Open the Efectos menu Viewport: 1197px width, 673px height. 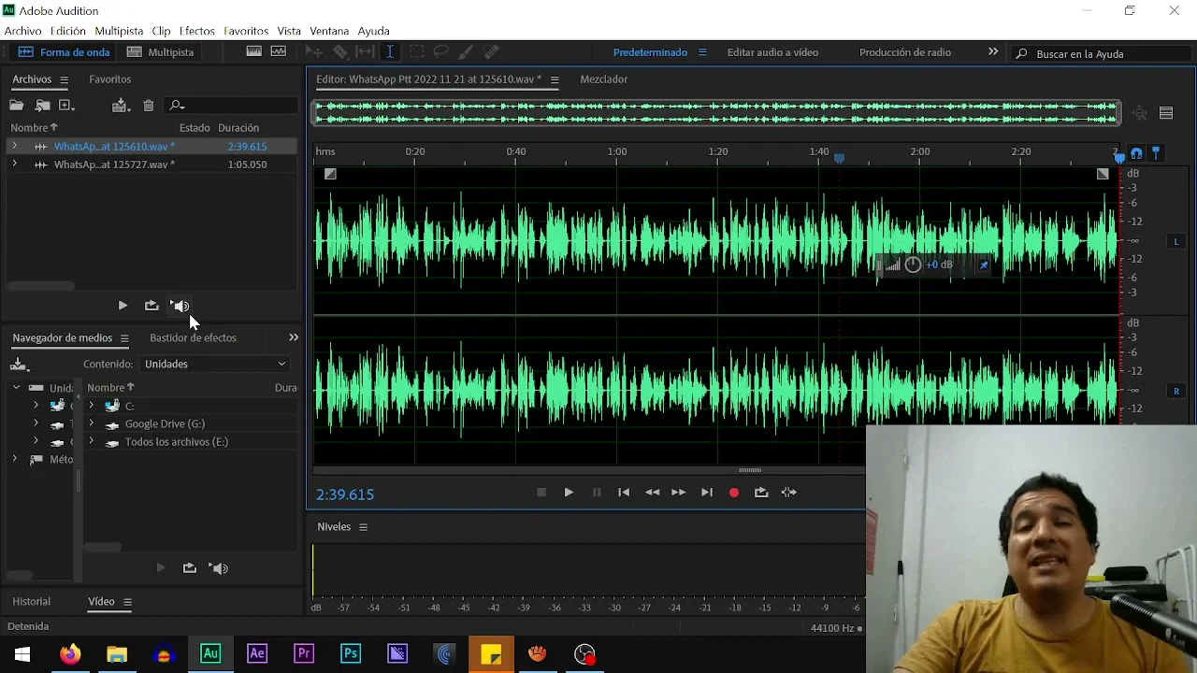196,31
